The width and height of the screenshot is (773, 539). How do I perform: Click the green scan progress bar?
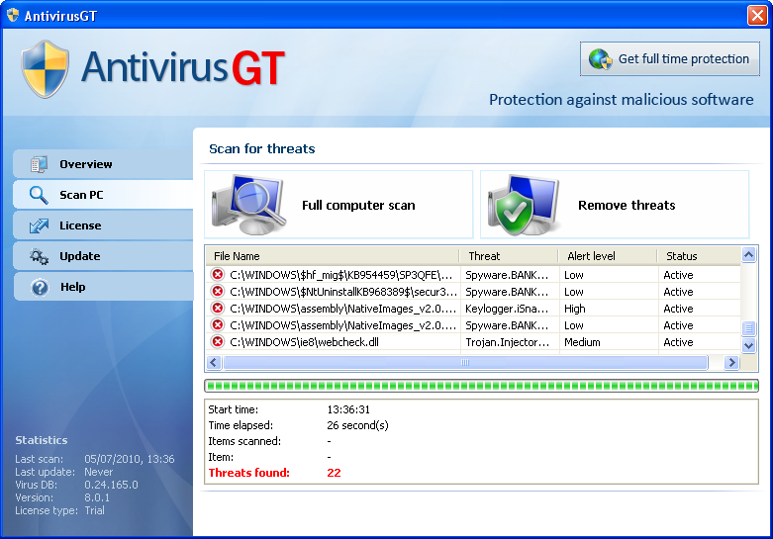(481, 386)
